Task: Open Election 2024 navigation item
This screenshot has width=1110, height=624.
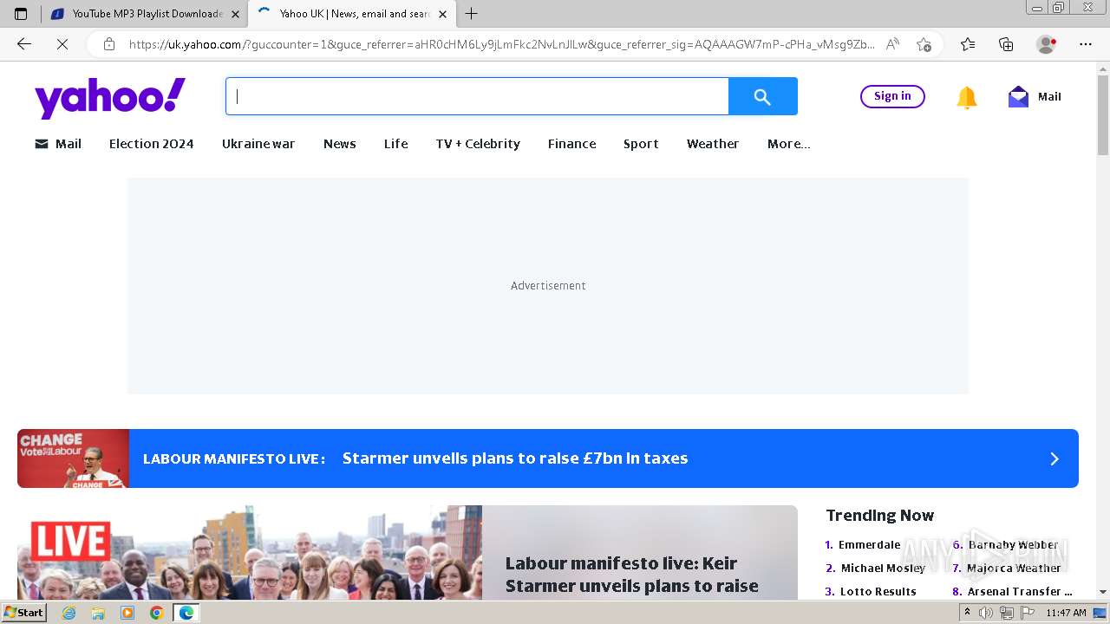Action: [x=151, y=144]
